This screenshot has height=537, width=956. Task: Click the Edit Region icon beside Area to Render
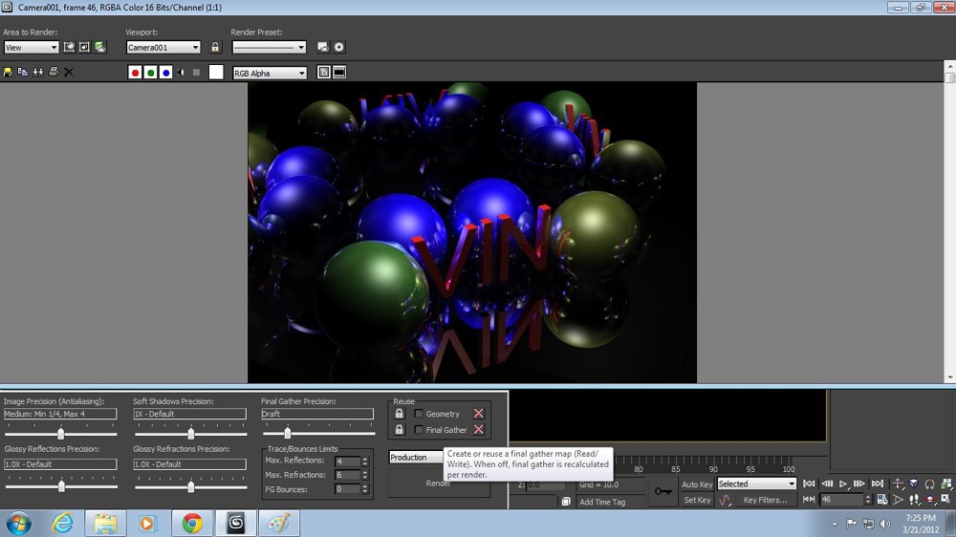tap(70, 47)
